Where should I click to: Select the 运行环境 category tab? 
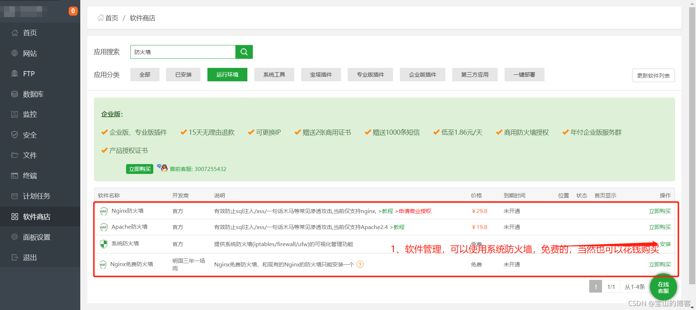tap(227, 75)
